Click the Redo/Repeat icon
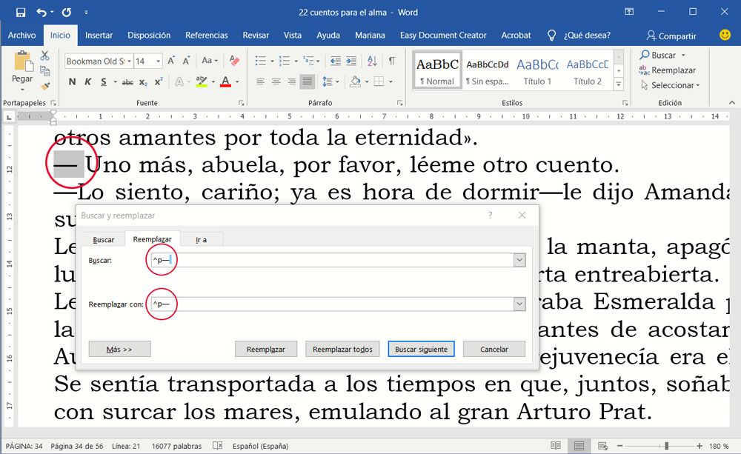 (x=67, y=13)
